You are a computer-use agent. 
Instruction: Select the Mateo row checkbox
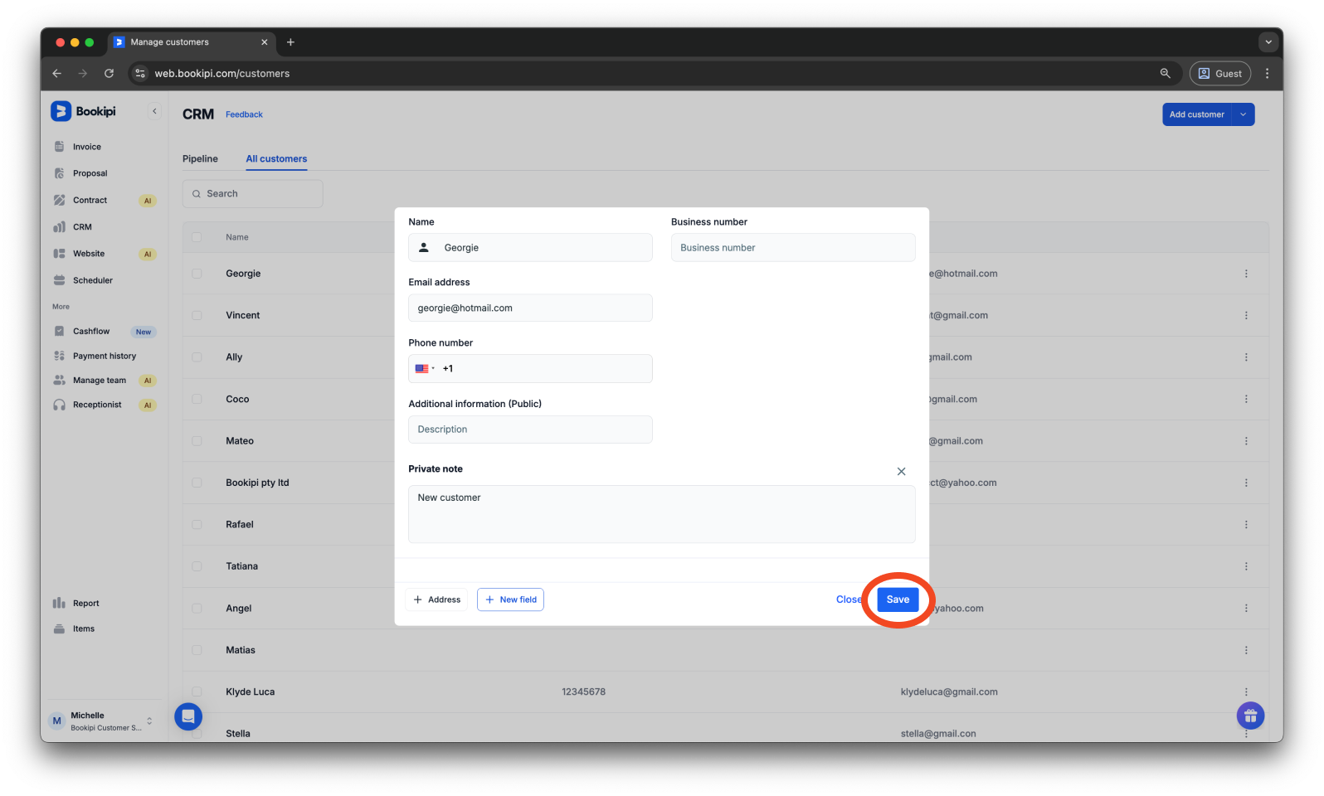197,441
